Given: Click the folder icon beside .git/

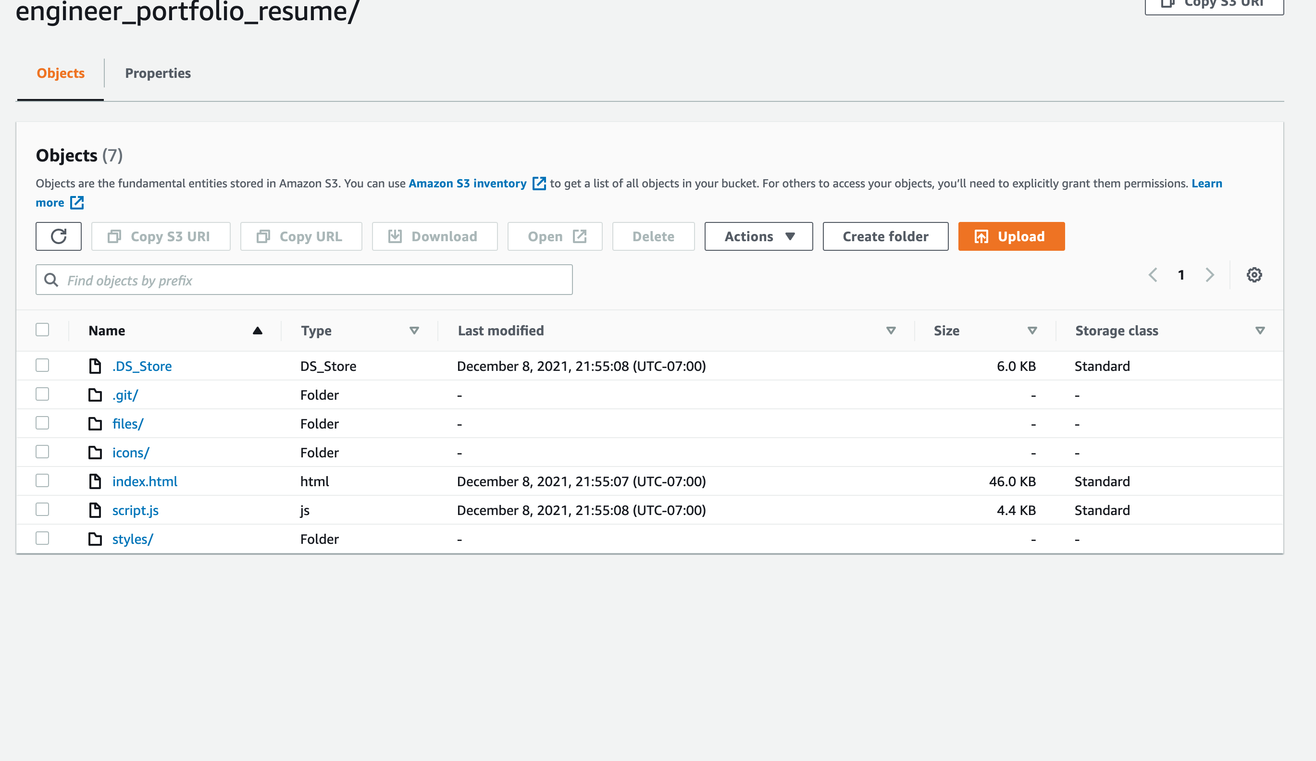Looking at the screenshot, I should tap(95, 395).
